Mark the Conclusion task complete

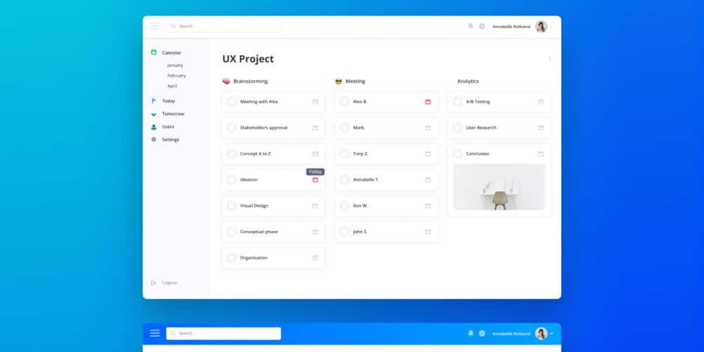pyautogui.click(x=458, y=154)
